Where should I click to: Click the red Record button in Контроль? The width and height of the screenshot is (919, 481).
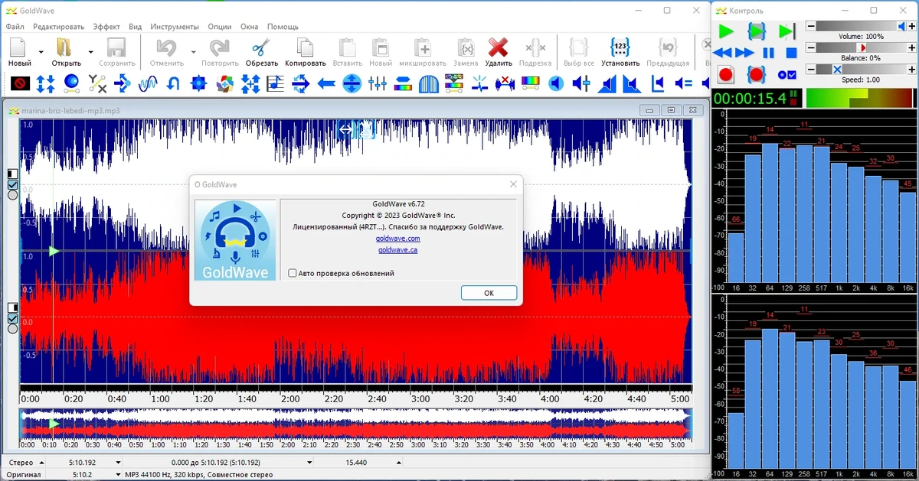click(726, 74)
